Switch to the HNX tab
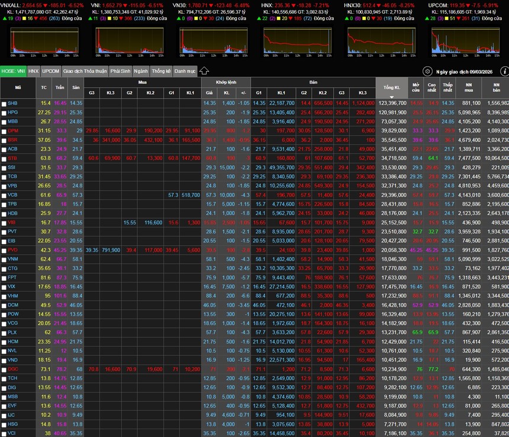 [x=34, y=71]
